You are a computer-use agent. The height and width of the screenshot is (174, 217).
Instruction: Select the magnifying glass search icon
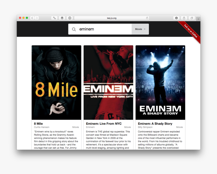tap(74, 29)
